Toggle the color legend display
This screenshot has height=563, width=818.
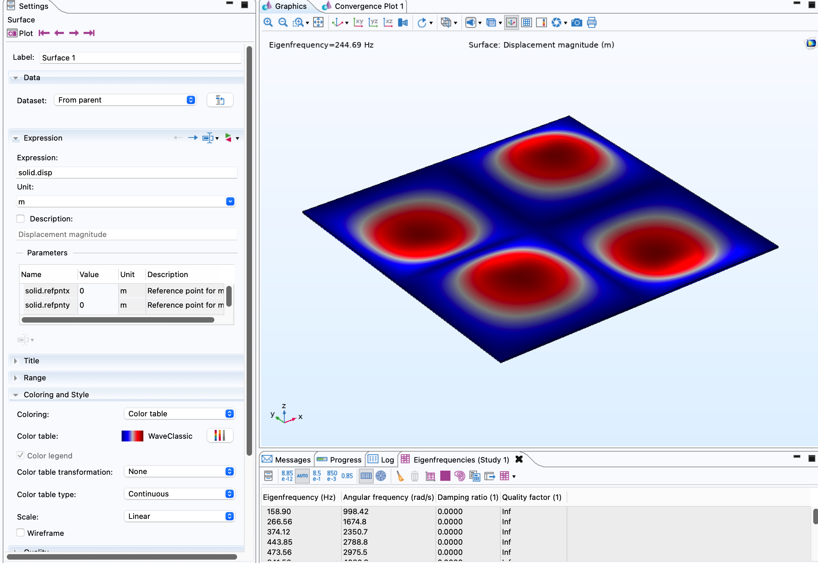(541, 22)
